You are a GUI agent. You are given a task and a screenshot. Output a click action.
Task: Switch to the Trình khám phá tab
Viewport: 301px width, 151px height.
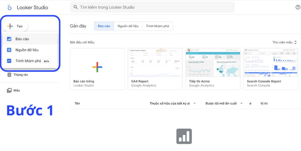point(158,26)
